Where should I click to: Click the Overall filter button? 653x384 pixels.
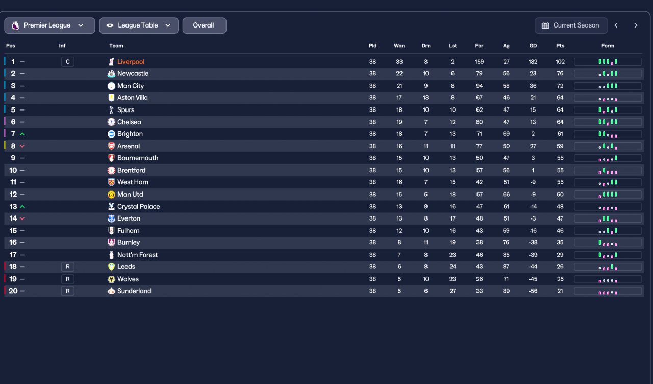tap(204, 25)
